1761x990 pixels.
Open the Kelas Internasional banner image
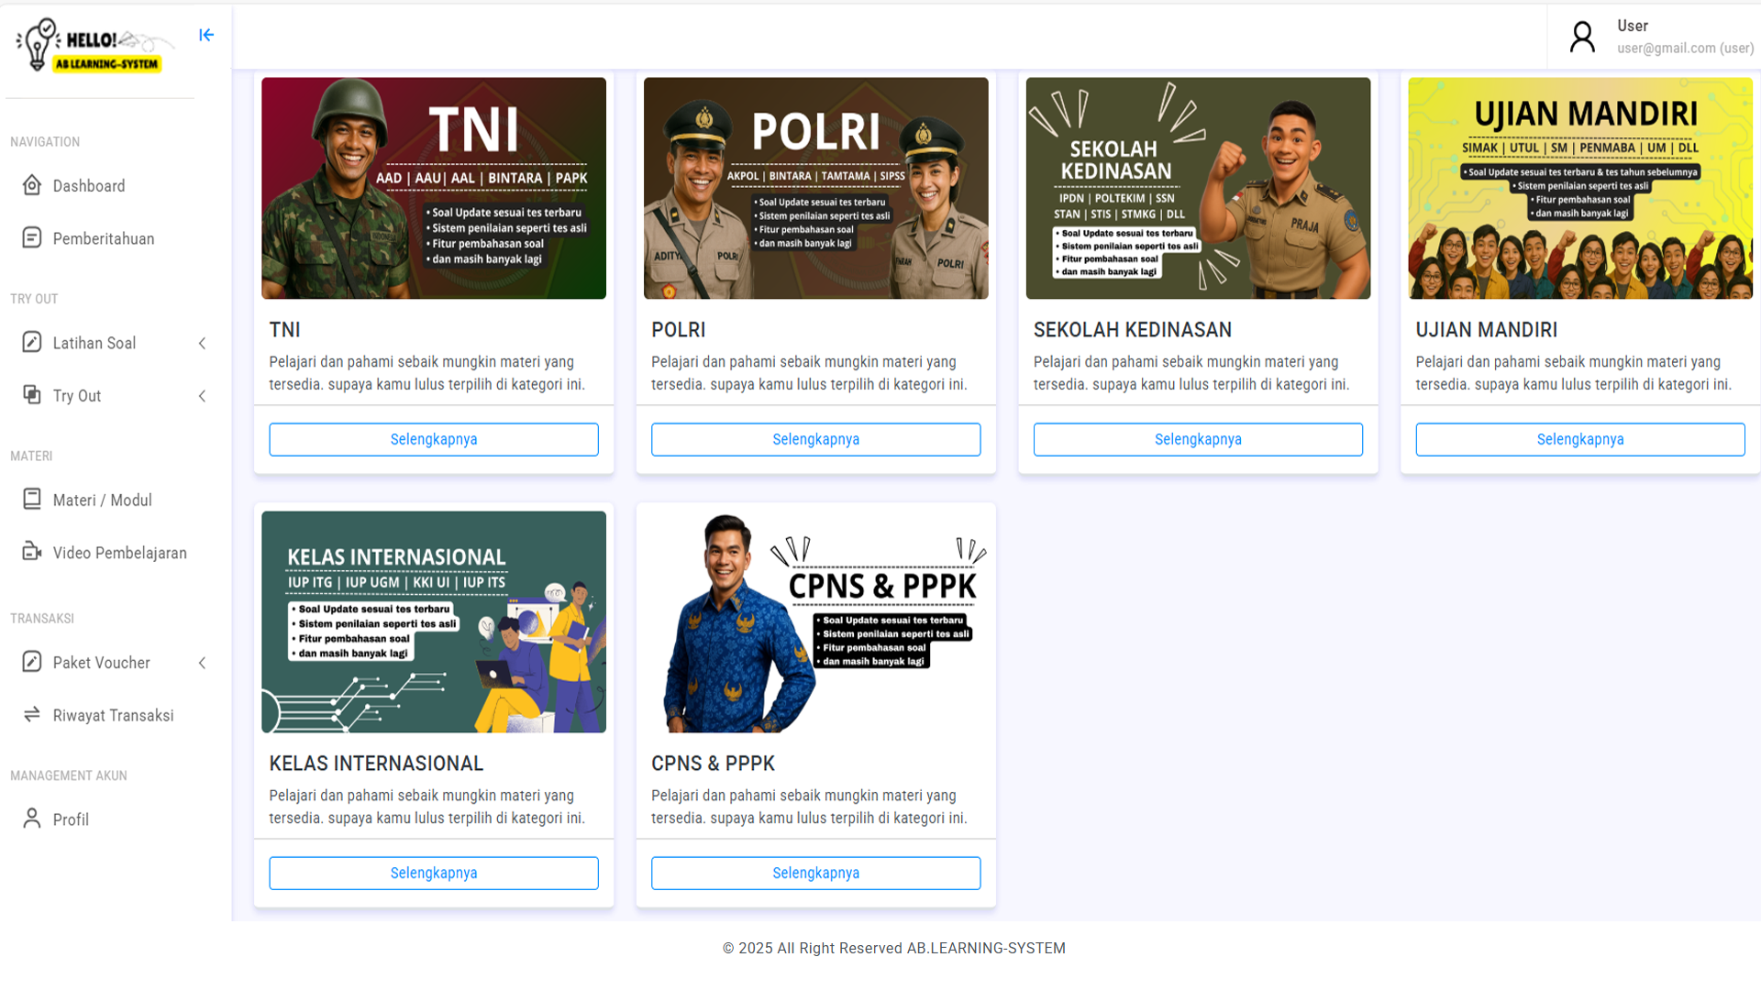click(x=434, y=621)
